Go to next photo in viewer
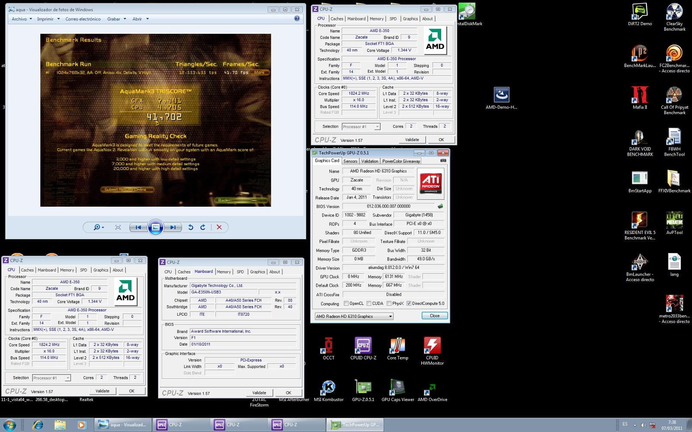The height and width of the screenshot is (432, 692). click(x=173, y=227)
